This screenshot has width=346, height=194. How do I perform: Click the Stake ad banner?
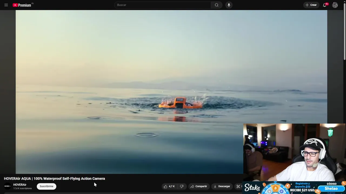click(x=294, y=188)
